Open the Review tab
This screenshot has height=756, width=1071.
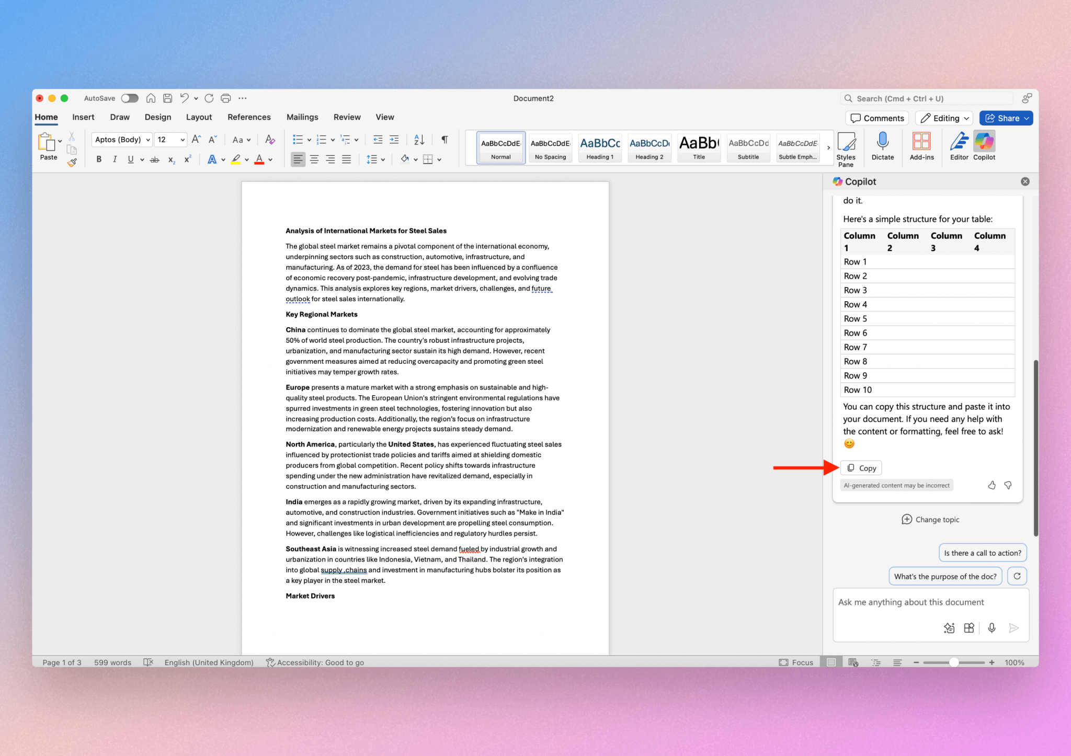click(347, 117)
